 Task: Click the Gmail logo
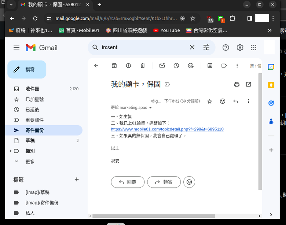[x=41, y=48]
